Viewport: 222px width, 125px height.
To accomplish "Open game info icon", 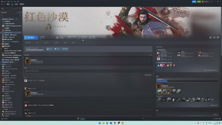I will click(x=214, y=37).
